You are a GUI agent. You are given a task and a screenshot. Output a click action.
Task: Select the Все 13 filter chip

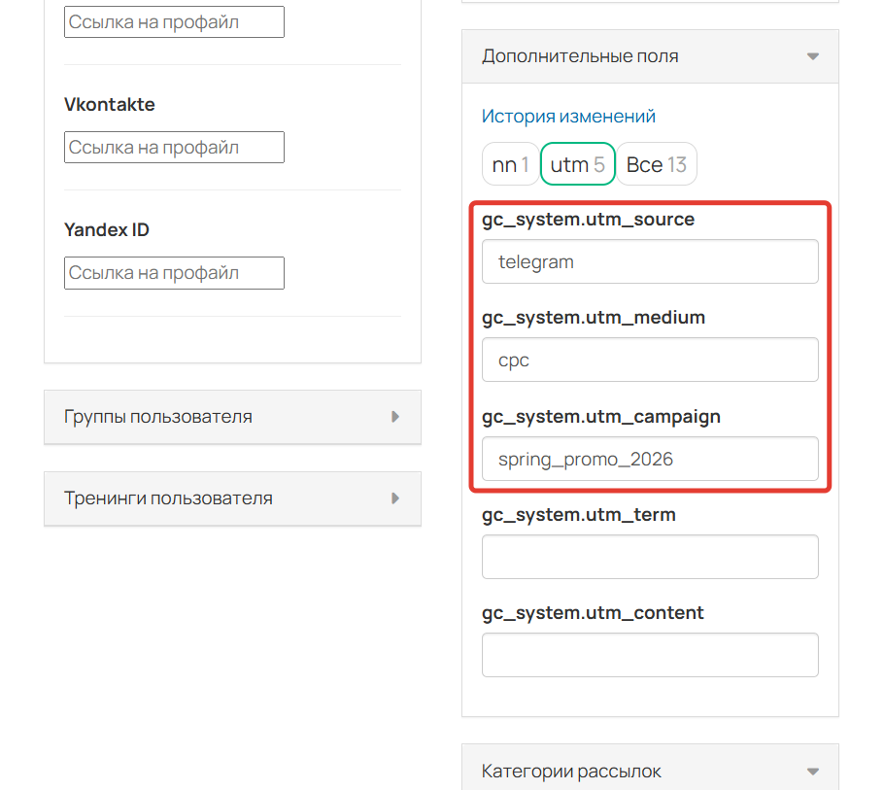pos(657,163)
